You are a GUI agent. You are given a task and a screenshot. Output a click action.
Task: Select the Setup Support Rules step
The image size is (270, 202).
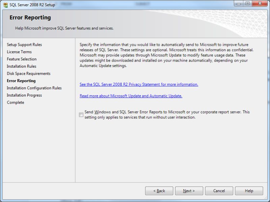(x=24, y=44)
